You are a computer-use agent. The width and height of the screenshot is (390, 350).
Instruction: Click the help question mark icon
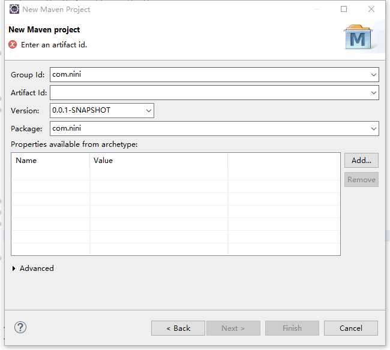(x=20, y=327)
